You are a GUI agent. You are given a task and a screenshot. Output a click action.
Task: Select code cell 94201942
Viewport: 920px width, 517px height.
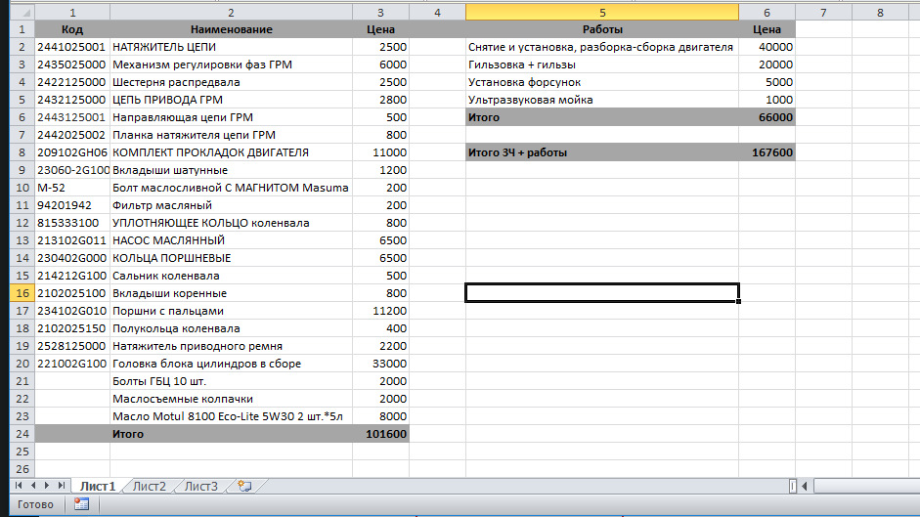(x=72, y=205)
